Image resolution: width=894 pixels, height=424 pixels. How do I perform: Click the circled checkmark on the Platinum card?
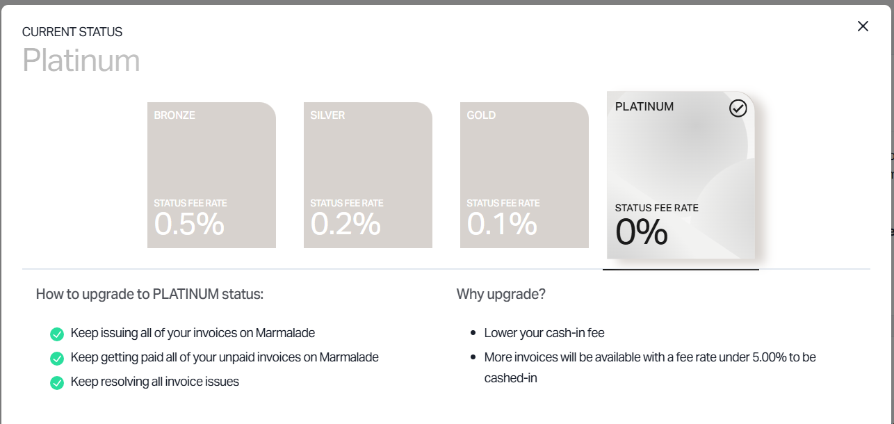coord(738,108)
